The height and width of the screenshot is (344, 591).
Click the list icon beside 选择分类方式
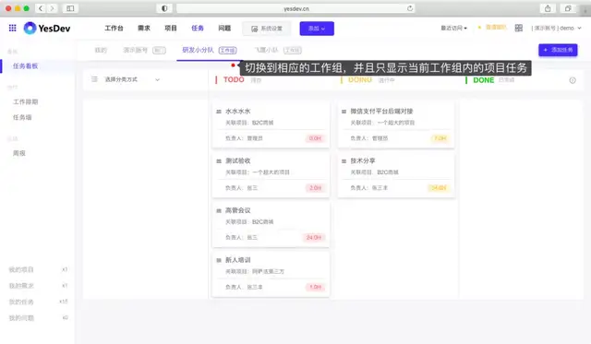(x=94, y=79)
